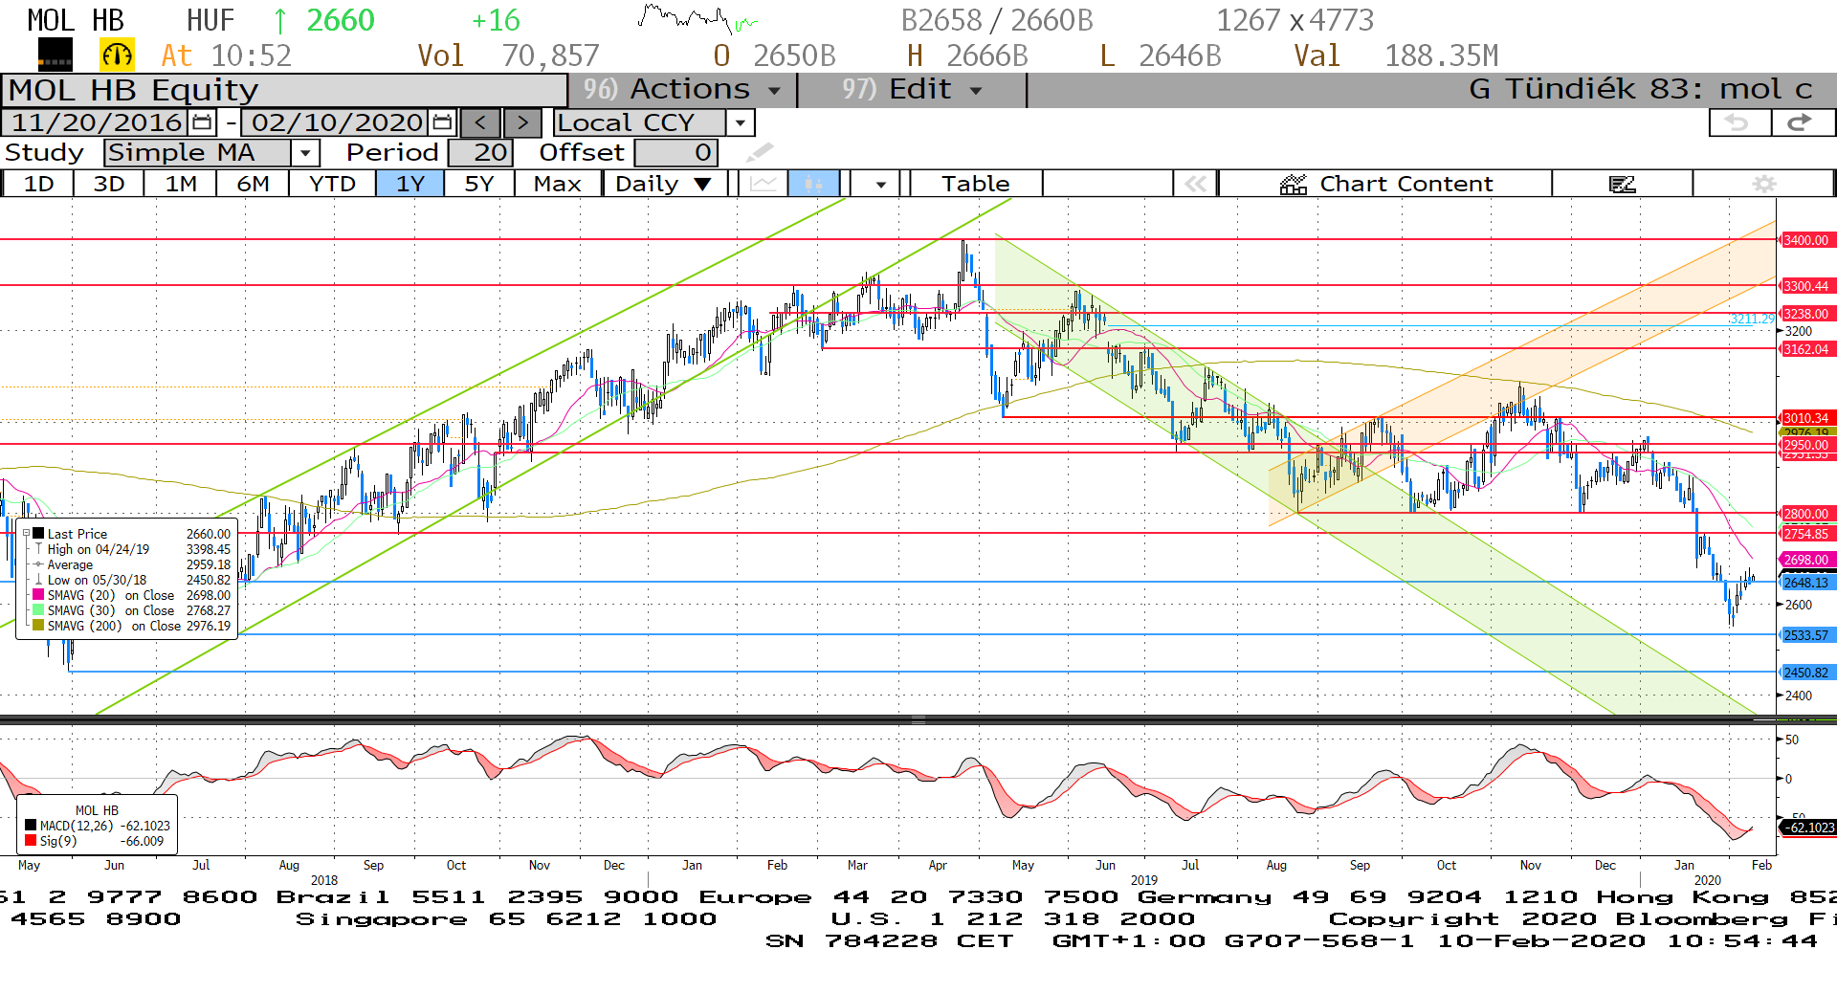
Task: Click the 3010.34 price level label
Action: coord(1806,418)
